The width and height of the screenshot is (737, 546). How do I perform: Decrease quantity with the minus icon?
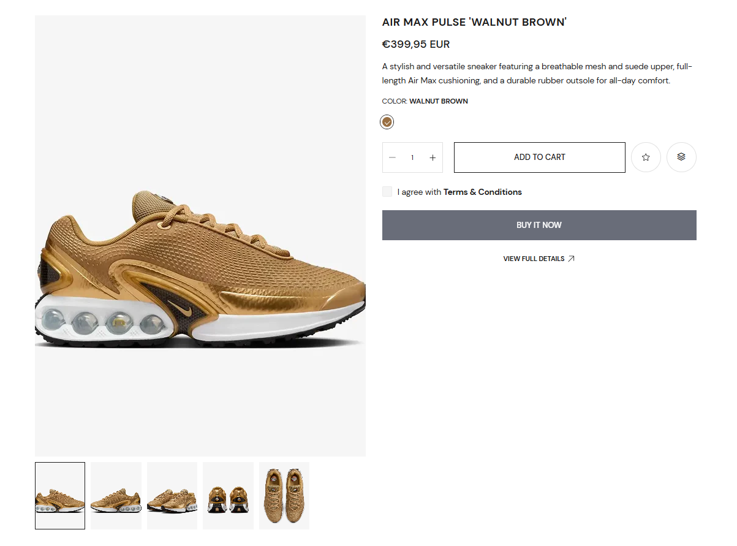(393, 157)
